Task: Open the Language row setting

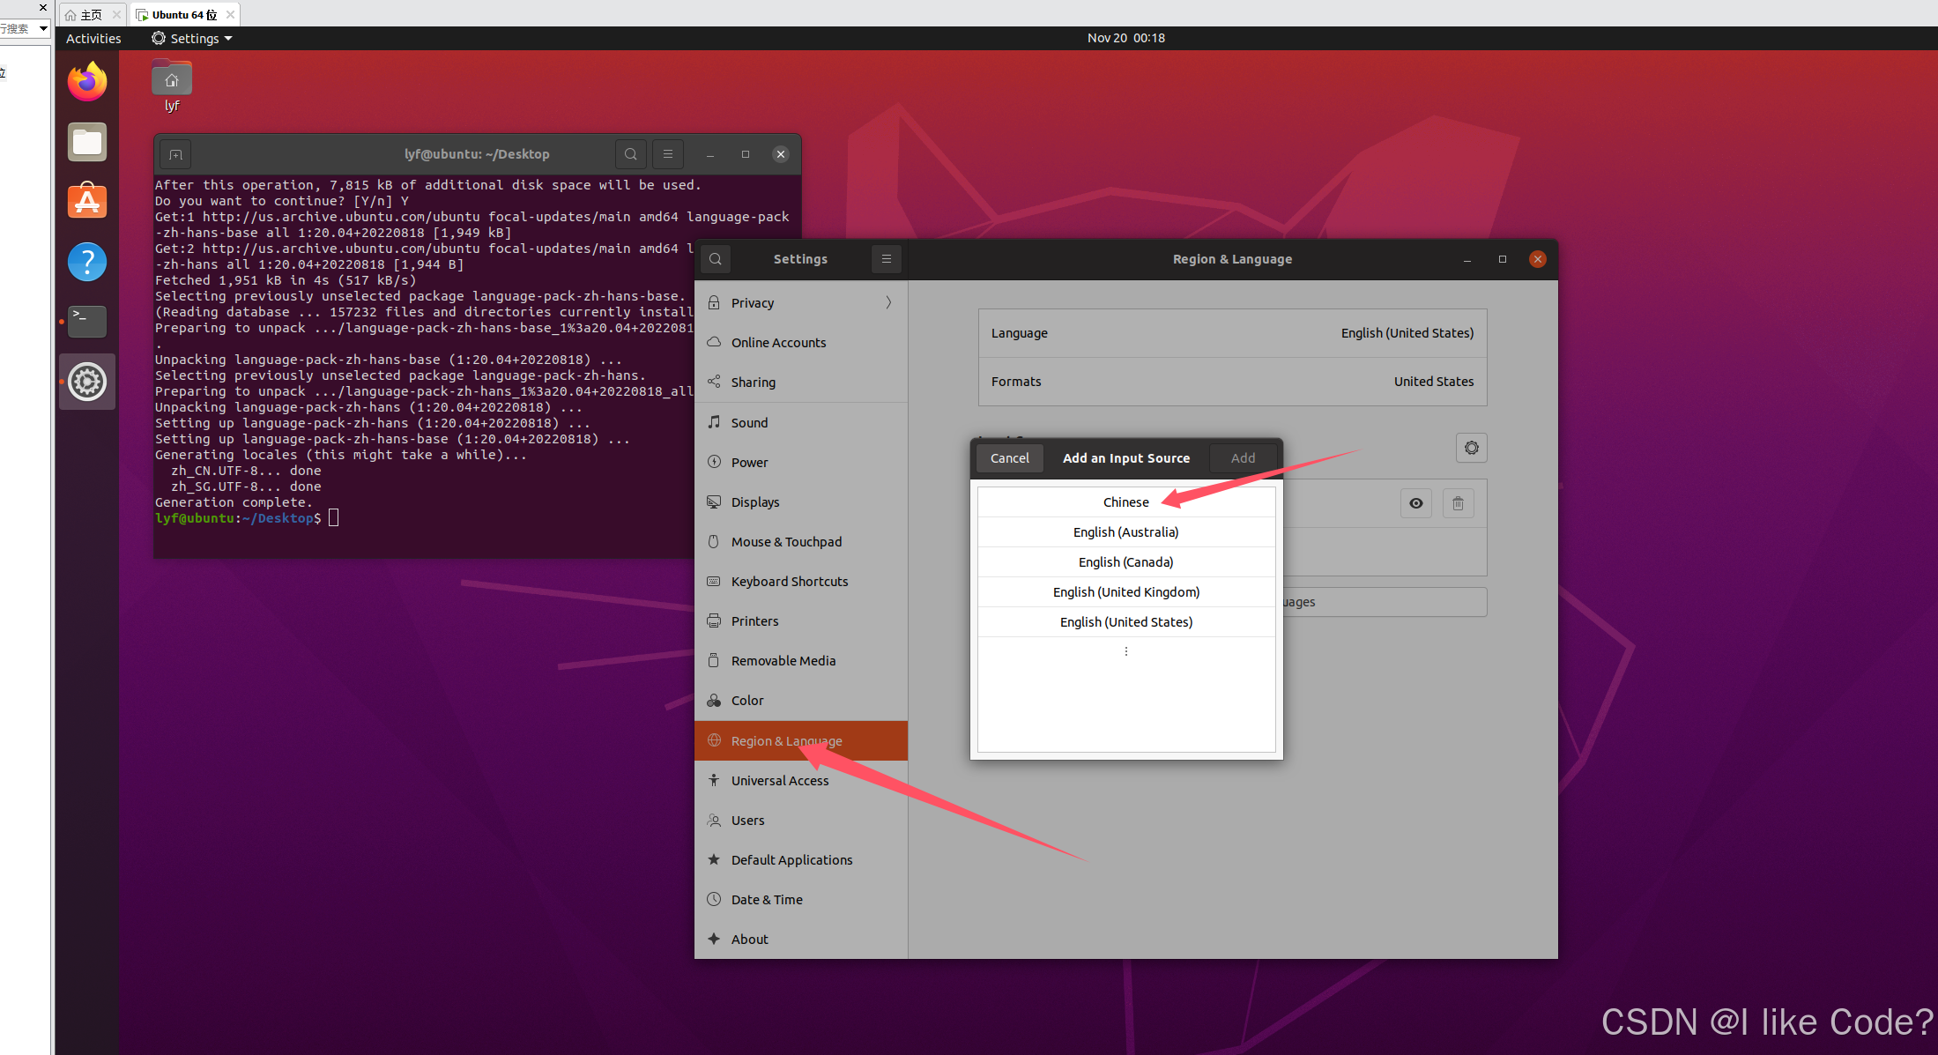Action: pos(1231,333)
